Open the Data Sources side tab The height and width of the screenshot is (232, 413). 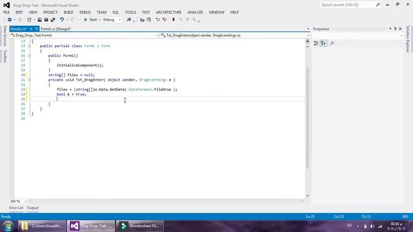tap(5, 36)
